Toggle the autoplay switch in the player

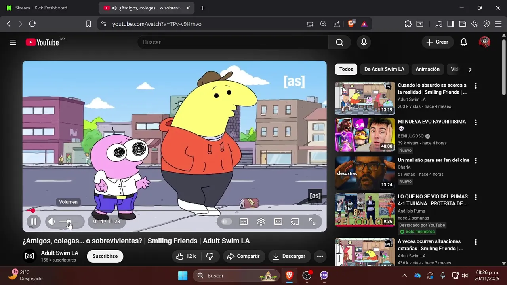[227, 222]
